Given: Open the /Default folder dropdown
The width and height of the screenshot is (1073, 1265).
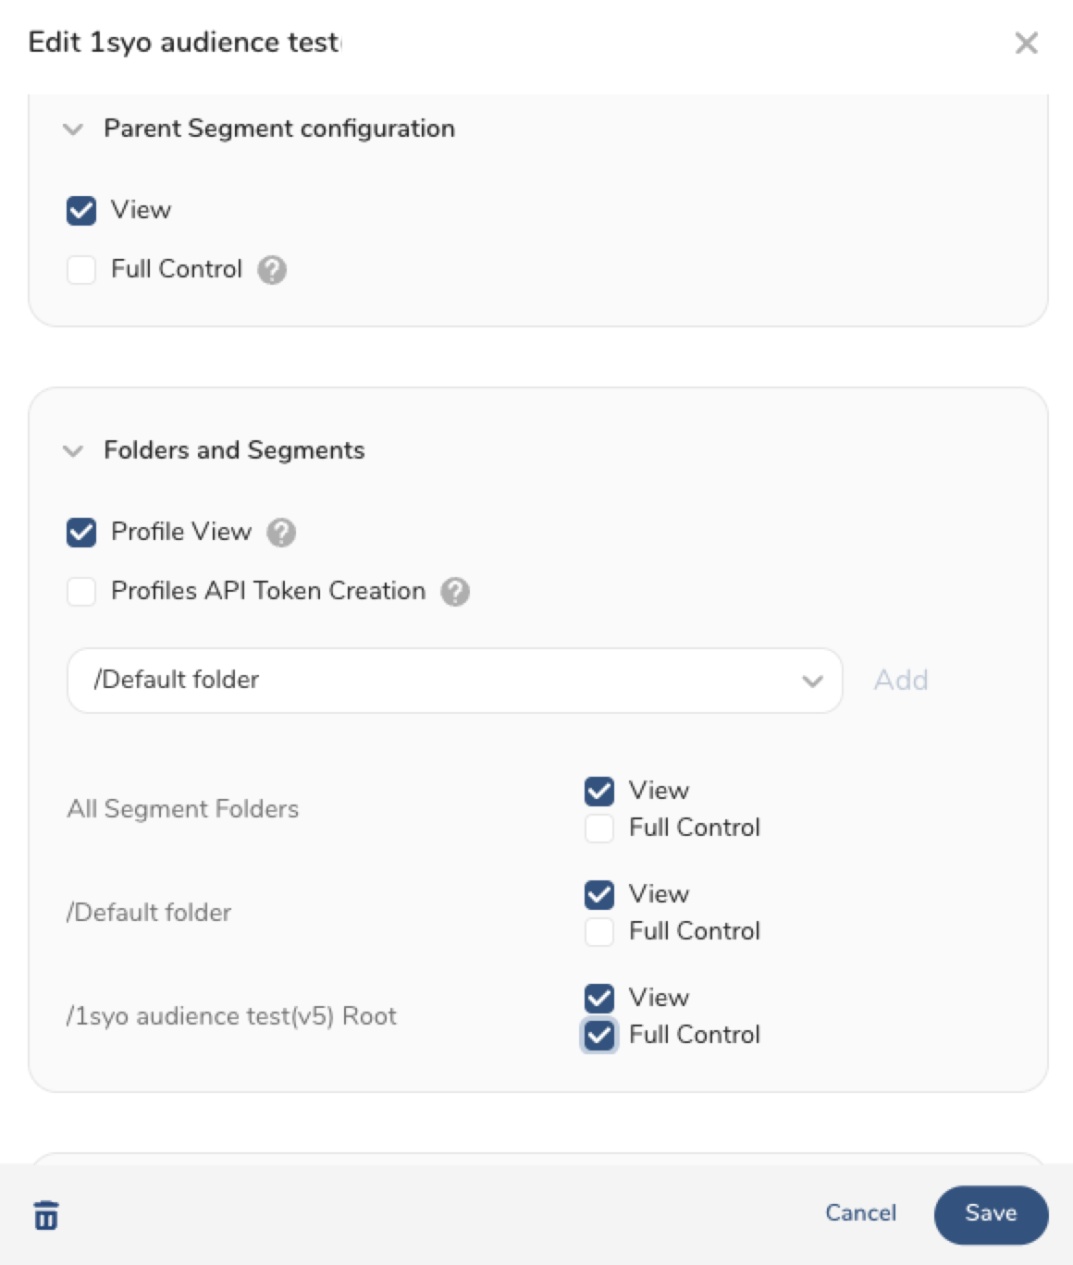Looking at the screenshot, I should [x=454, y=681].
